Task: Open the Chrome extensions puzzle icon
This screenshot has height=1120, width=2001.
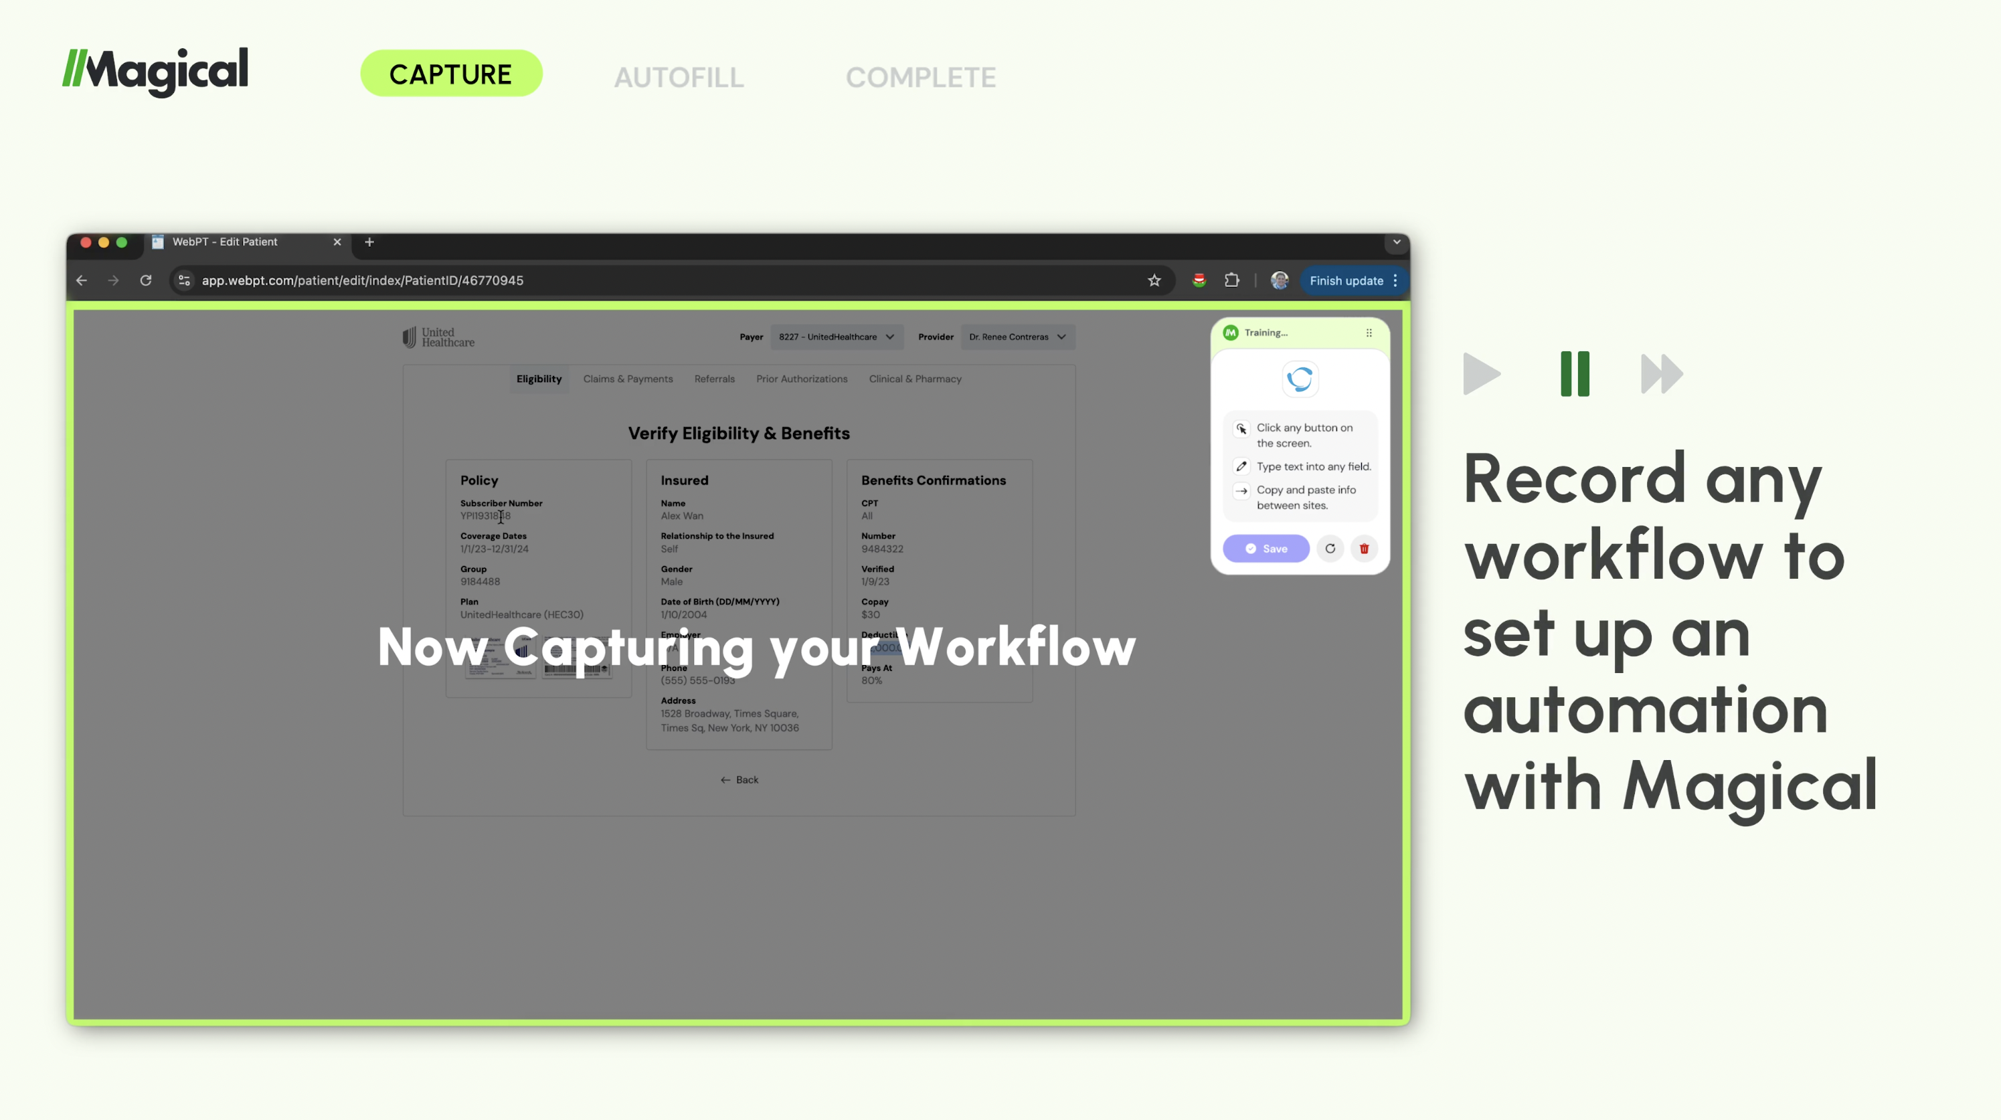Action: click(x=1232, y=280)
